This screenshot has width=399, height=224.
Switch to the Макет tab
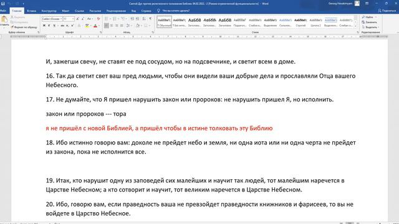coord(65,11)
